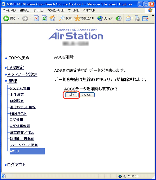Click the はい button to delete AOSS data
The width and height of the screenshot is (156, 180).
[71, 95]
